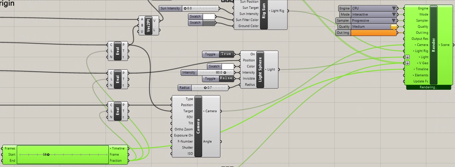The width and height of the screenshot is (455, 167).
Task: Switch the True toggle value
Action: [226, 54]
